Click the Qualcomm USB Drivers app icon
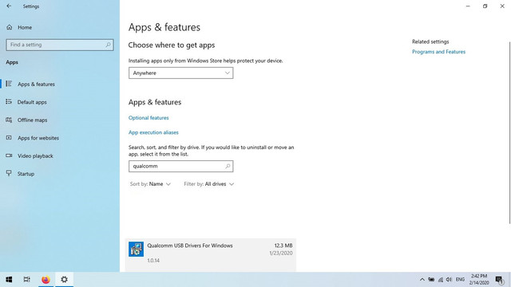The image size is (511, 287). point(136,249)
